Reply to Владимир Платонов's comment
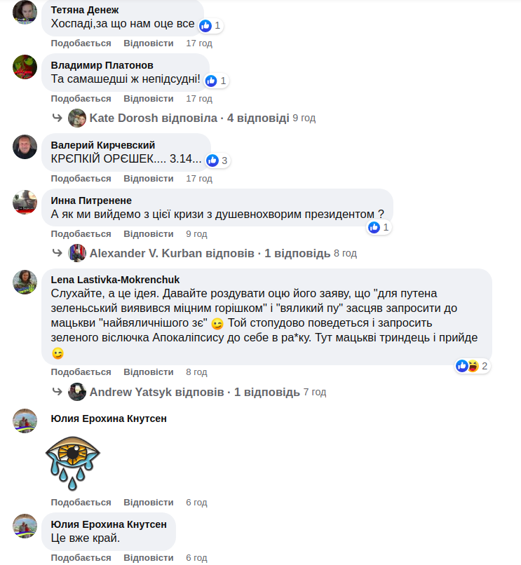 [149, 98]
